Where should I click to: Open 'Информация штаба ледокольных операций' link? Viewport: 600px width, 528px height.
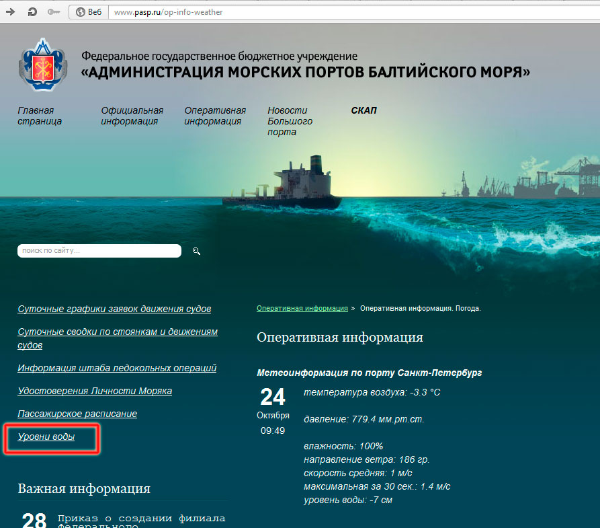tap(117, 368)
